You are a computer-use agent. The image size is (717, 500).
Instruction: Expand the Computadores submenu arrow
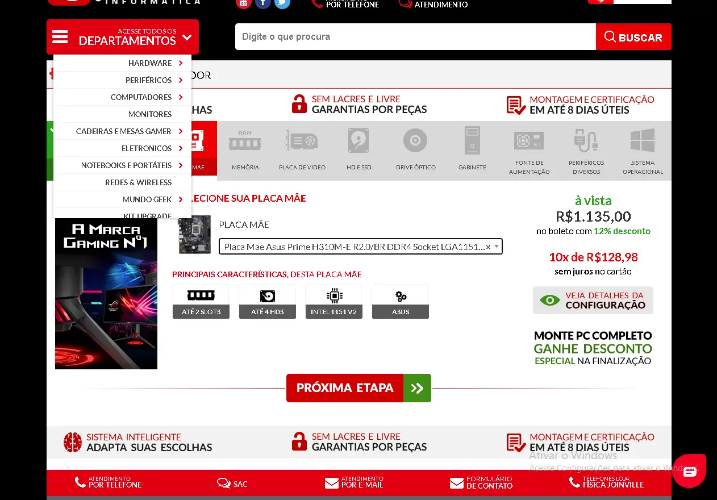pyautogui.click(x=181, y=97)
